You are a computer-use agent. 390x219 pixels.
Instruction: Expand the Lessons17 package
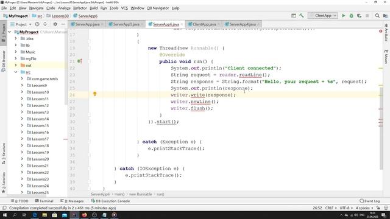click(22, 139)
